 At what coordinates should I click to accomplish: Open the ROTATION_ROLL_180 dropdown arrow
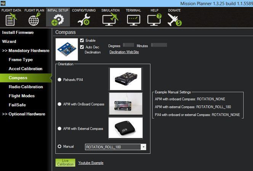click(143, 147)
